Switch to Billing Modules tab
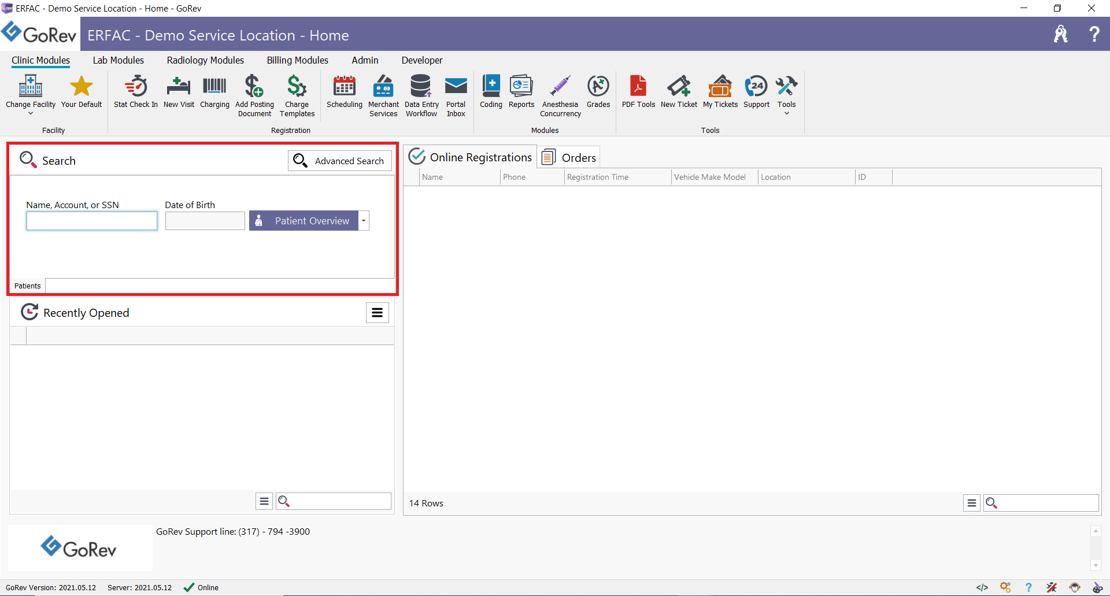Screen dimensions: 1110x596 coord(298,60)
